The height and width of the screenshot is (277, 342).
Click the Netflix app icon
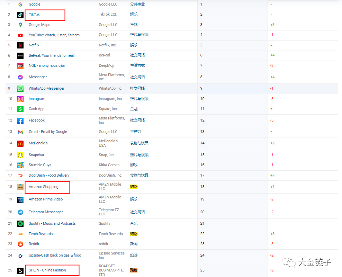point(20,45)
